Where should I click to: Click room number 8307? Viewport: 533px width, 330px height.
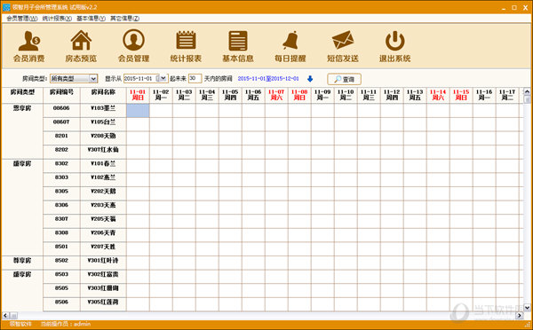tap(61, 219)
